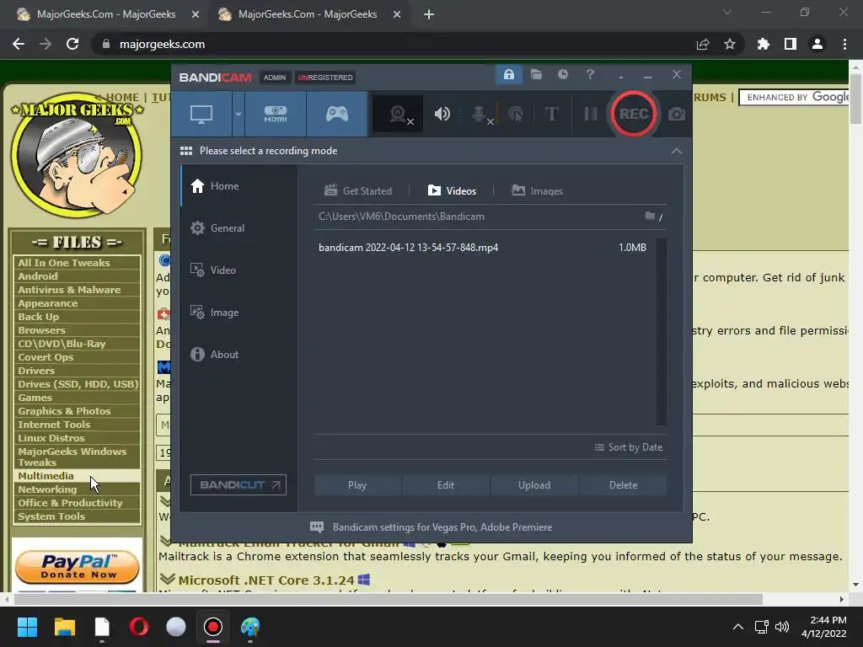
Task: Toggle speaker sound recording icon
Action: tap(442, 114)
